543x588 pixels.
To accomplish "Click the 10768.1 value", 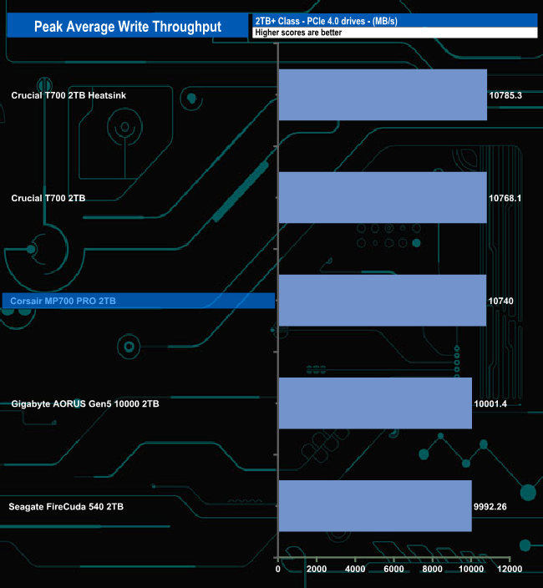I will tap(505, 198).
